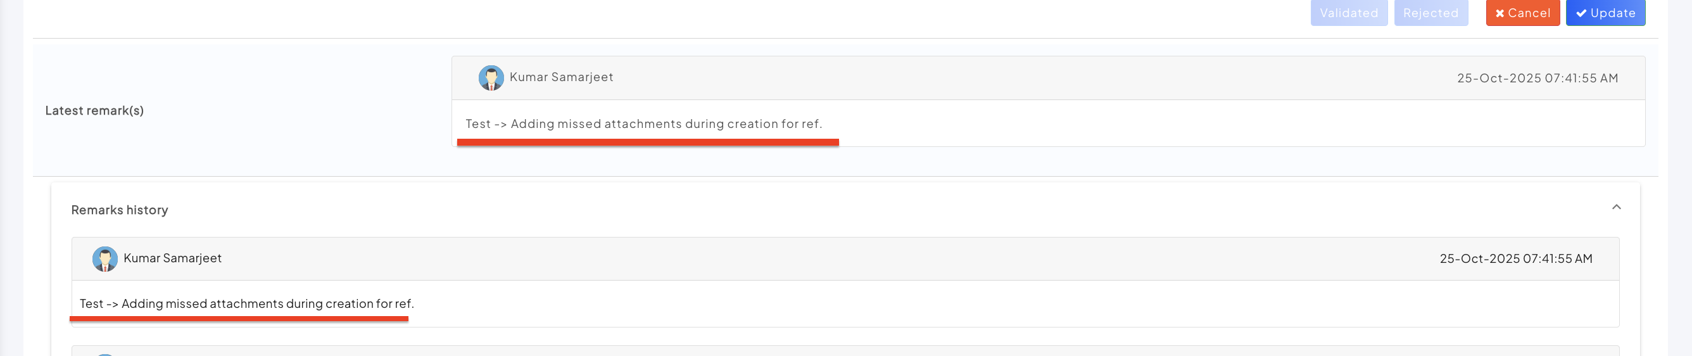Image resolution: width=1692 pixels, height=356 pixels.
Task: Collapse the Remarks history chevron
Action: pyautogui.click(x=1616, y=207)
